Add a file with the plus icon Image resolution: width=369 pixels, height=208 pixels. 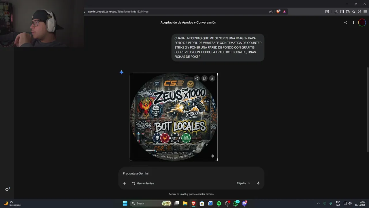point(125,183)
